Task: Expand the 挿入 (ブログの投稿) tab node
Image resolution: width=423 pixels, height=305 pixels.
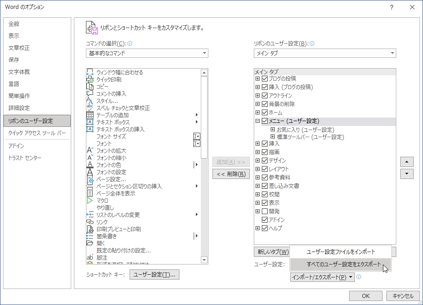Action: coord(258,87)
